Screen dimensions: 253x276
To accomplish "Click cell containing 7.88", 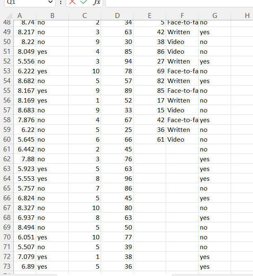I will pos(25,159).
